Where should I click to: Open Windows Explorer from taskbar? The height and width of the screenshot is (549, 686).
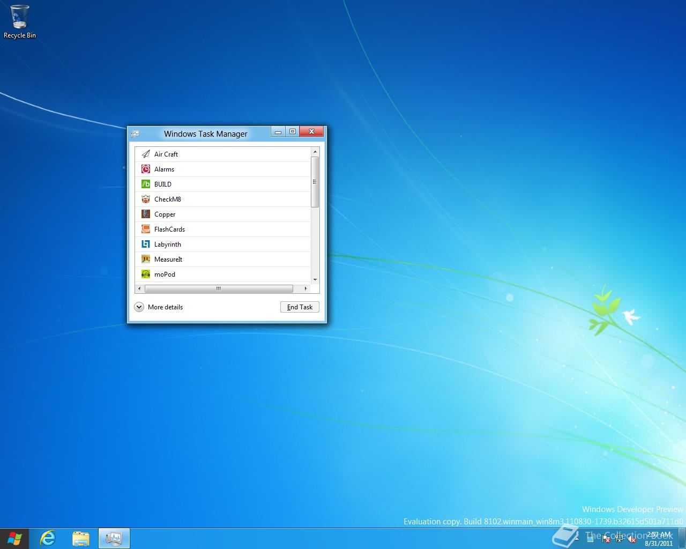[x=81, y=538]
